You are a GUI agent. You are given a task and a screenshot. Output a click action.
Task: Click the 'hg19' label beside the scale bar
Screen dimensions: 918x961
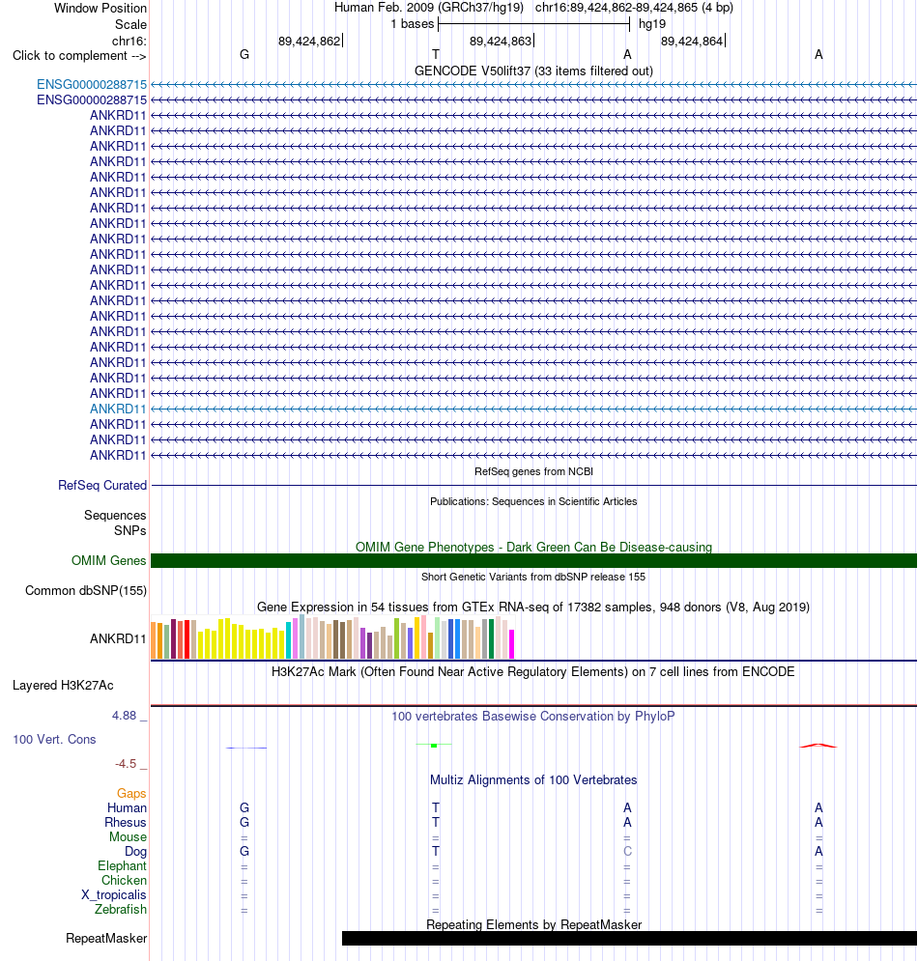pyautogui.click(x=652, y=24)
